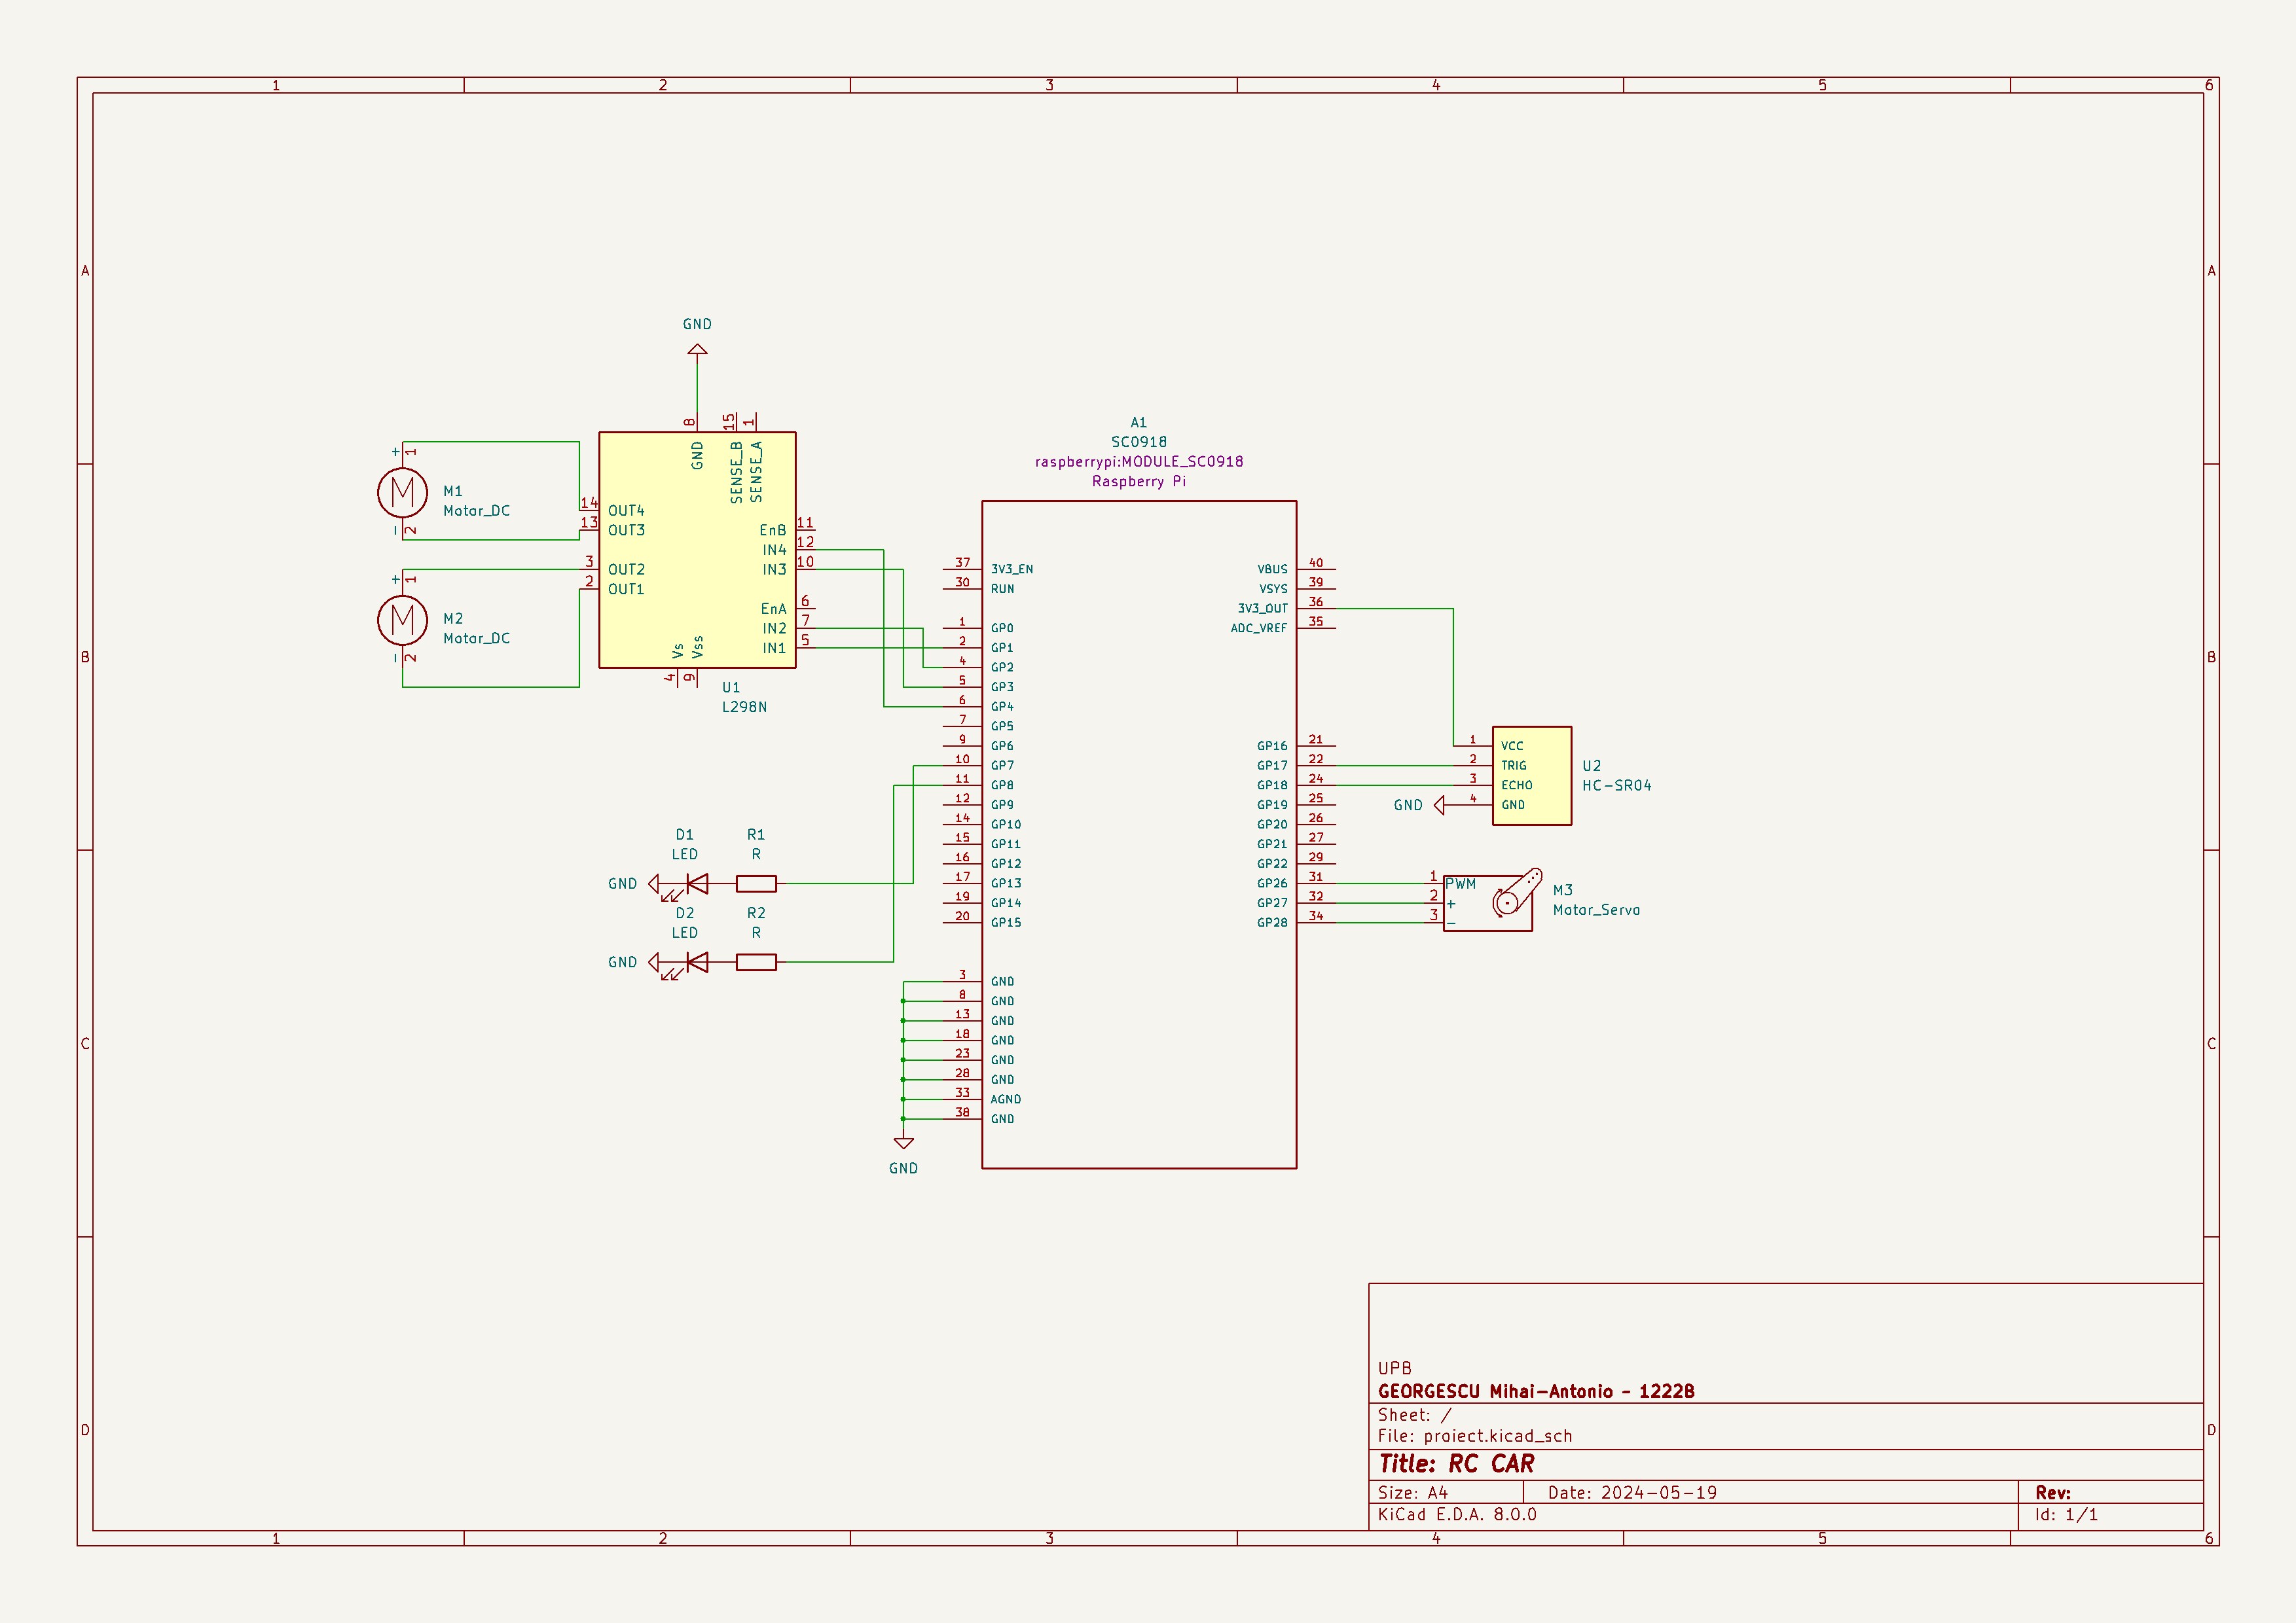The width and height of the screenshot is (2296, 1623).
Task: Click the Size: A4 field
Action: click(1413, 1493)
